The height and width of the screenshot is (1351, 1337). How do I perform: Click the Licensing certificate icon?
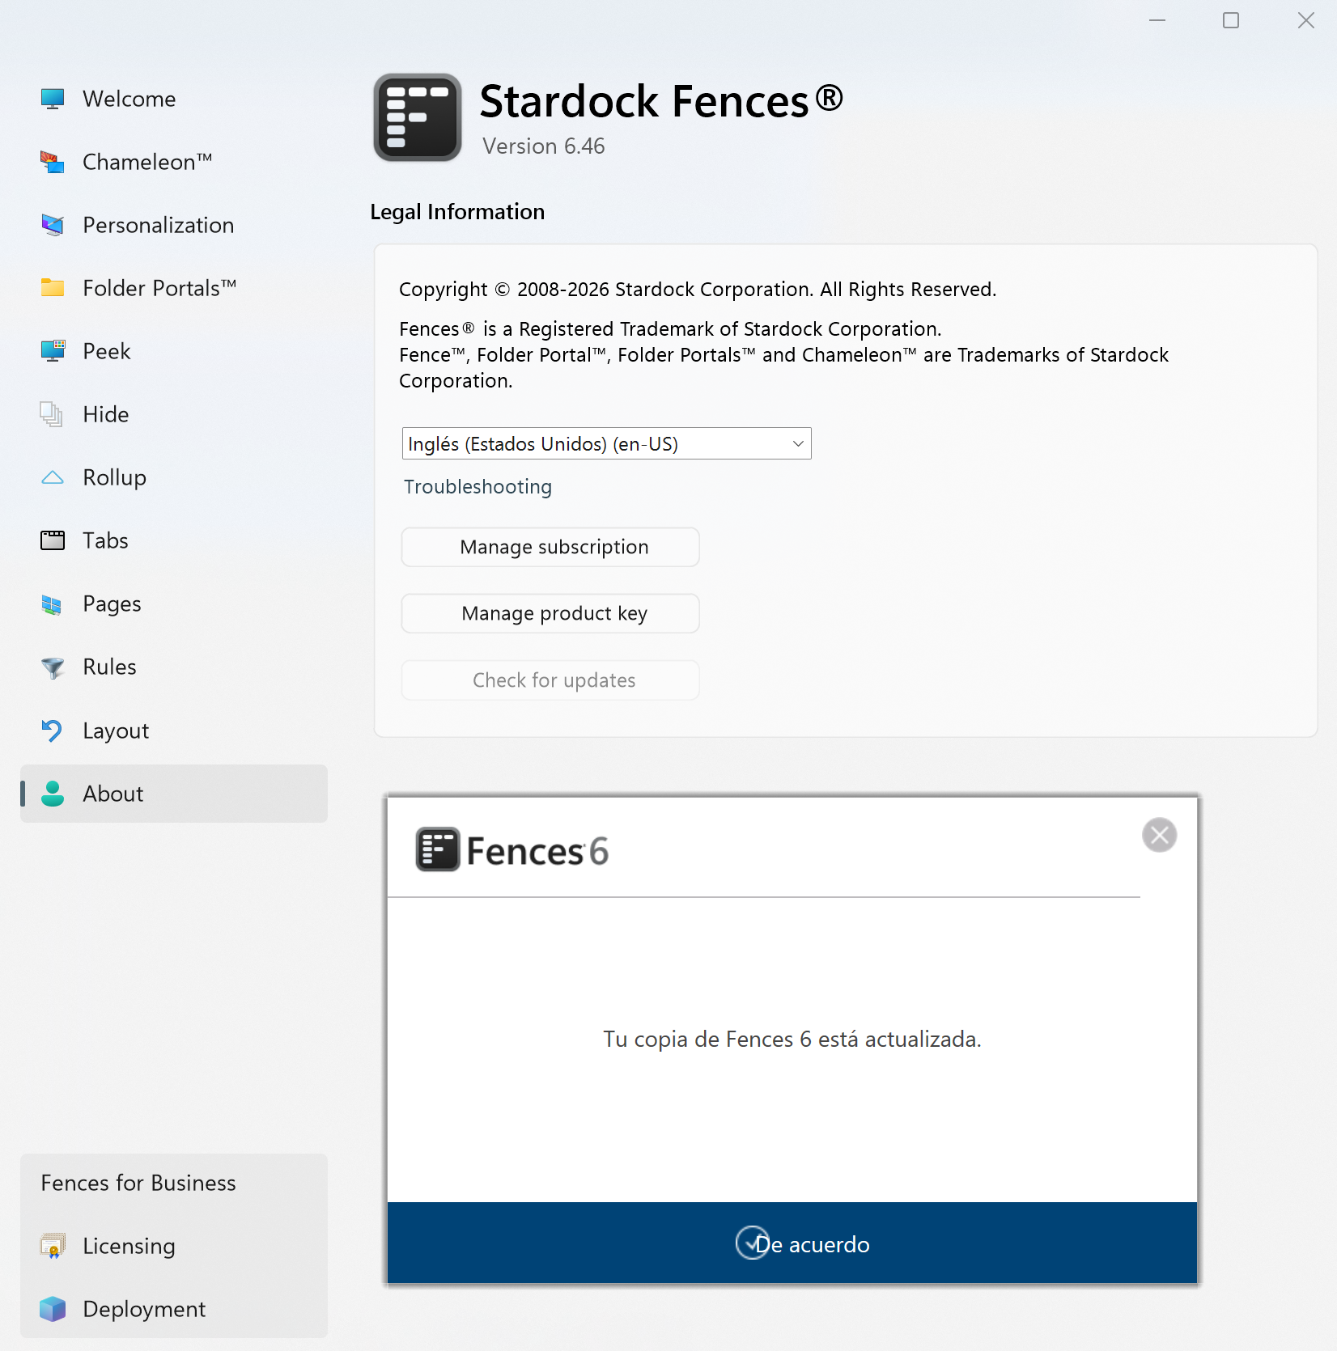coord(53,1246)
